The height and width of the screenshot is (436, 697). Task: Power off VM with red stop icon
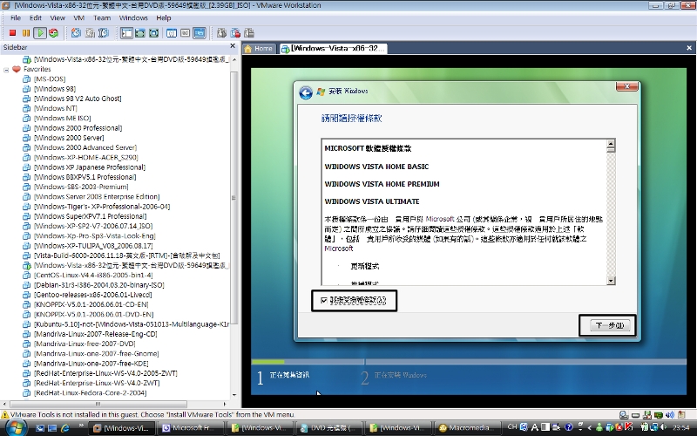[x=12, y=33]
